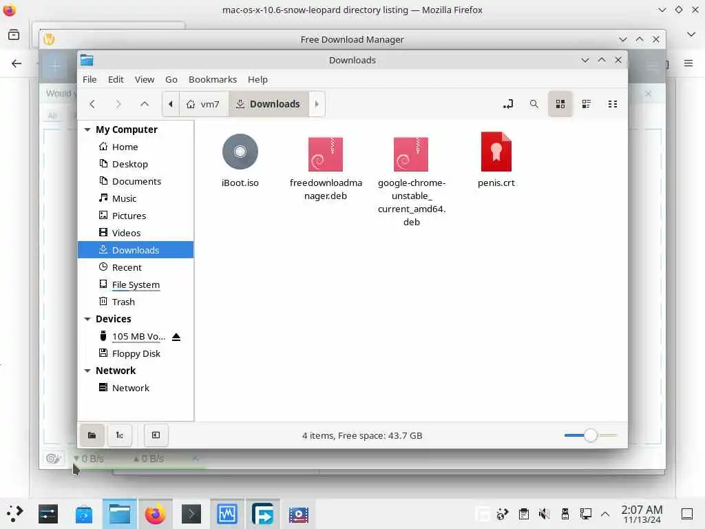The image size is (705, 529).
Task: Click the vm7 home path button
Action: [x=204, y=104]
